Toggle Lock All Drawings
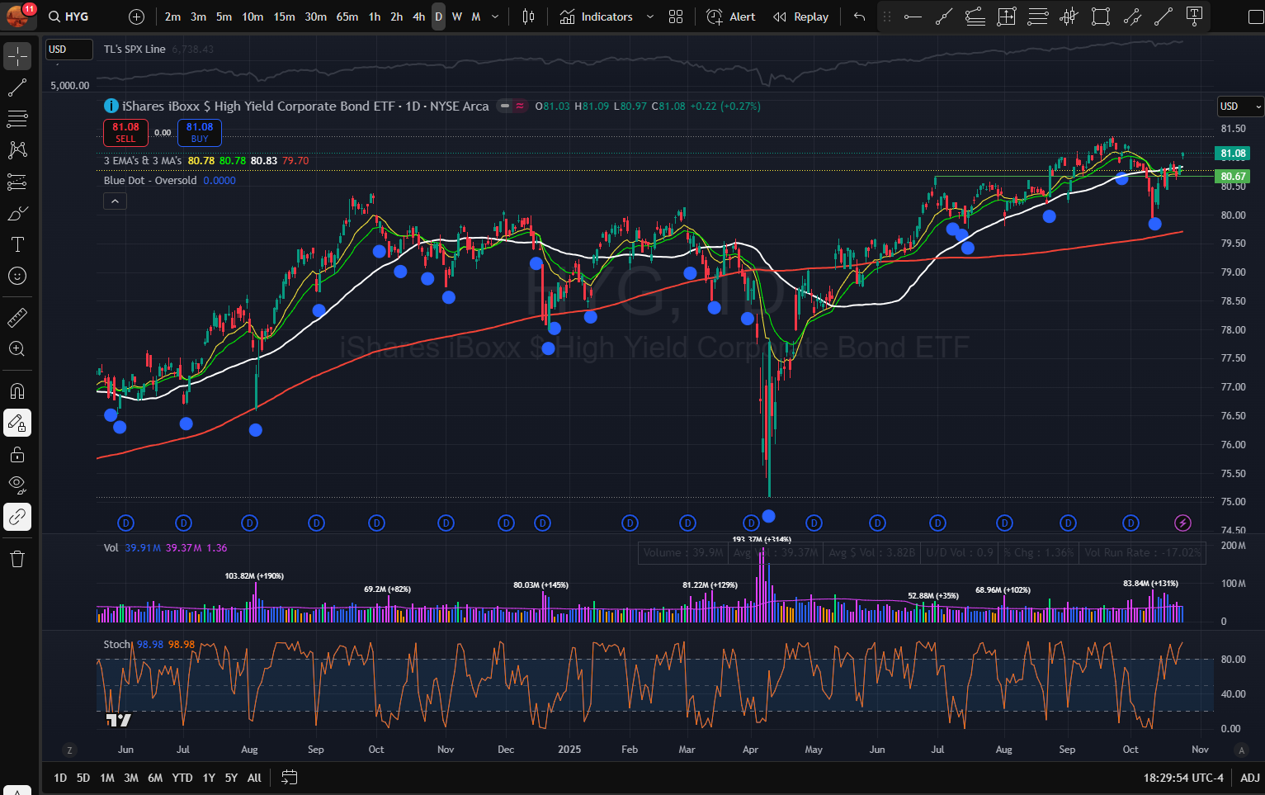 (x=17, y=454)
